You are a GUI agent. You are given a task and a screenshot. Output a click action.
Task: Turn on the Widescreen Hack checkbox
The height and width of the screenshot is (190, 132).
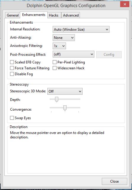pyautogui.click(x=54, y=68)
